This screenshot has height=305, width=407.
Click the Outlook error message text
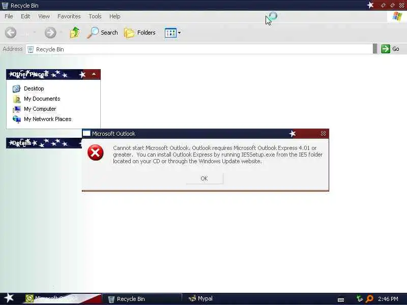[218, 155]
